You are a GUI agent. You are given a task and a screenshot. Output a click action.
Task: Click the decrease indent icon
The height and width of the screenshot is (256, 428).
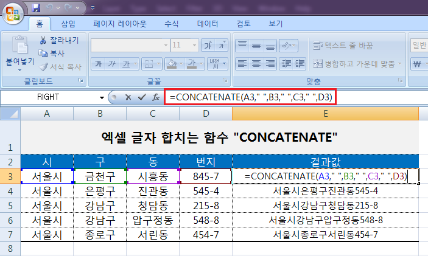click(286, 64)
